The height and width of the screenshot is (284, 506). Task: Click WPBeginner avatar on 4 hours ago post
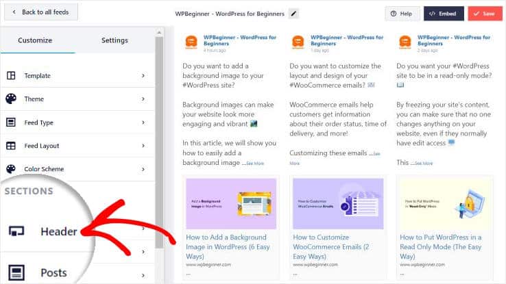tap(191, 42)
